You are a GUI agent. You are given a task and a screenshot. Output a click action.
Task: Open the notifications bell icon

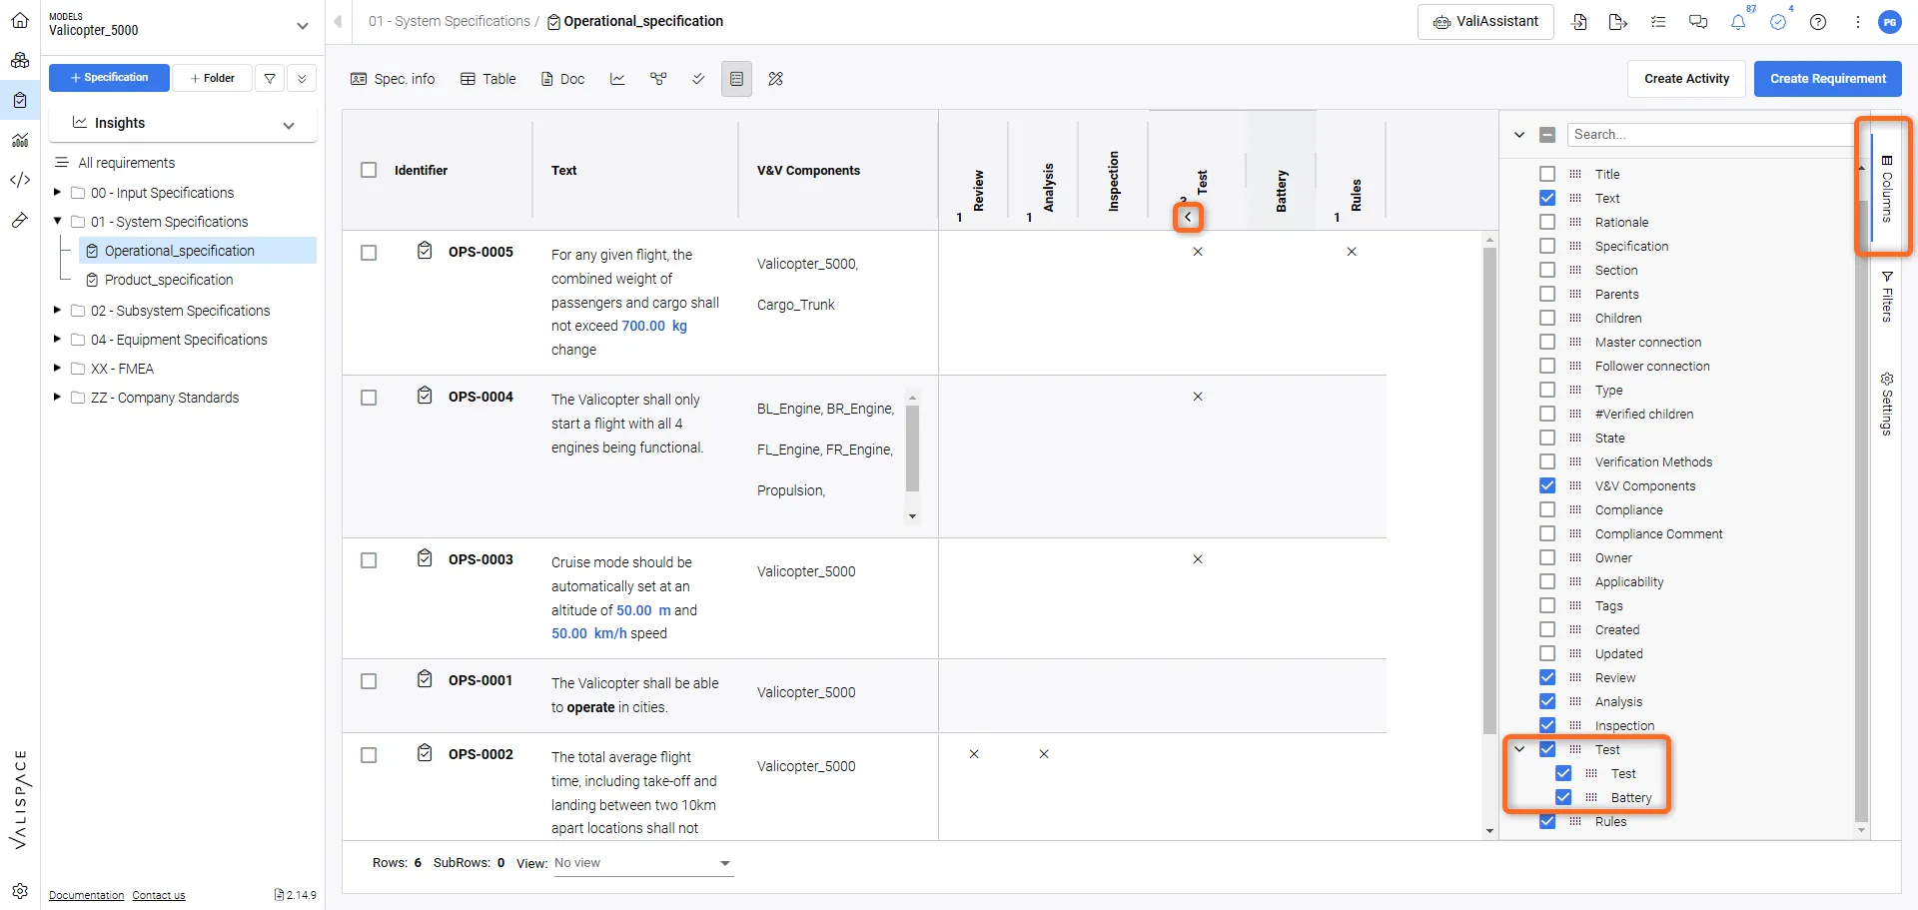[1738, 22]
